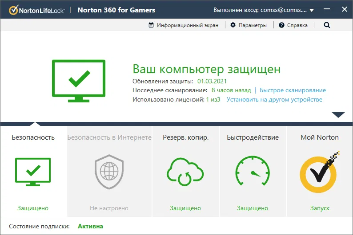Click the 'Последнее сканирование:' label
The image size is (353, 235).
(170, 90)
